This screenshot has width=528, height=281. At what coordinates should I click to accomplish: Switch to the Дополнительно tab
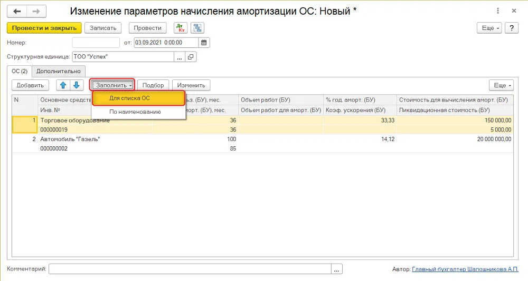59,71
